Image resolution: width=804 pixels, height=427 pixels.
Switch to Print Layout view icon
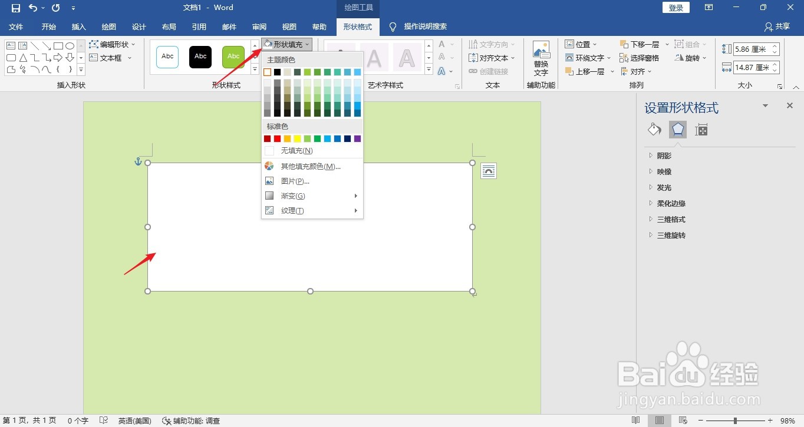[660, 421]
